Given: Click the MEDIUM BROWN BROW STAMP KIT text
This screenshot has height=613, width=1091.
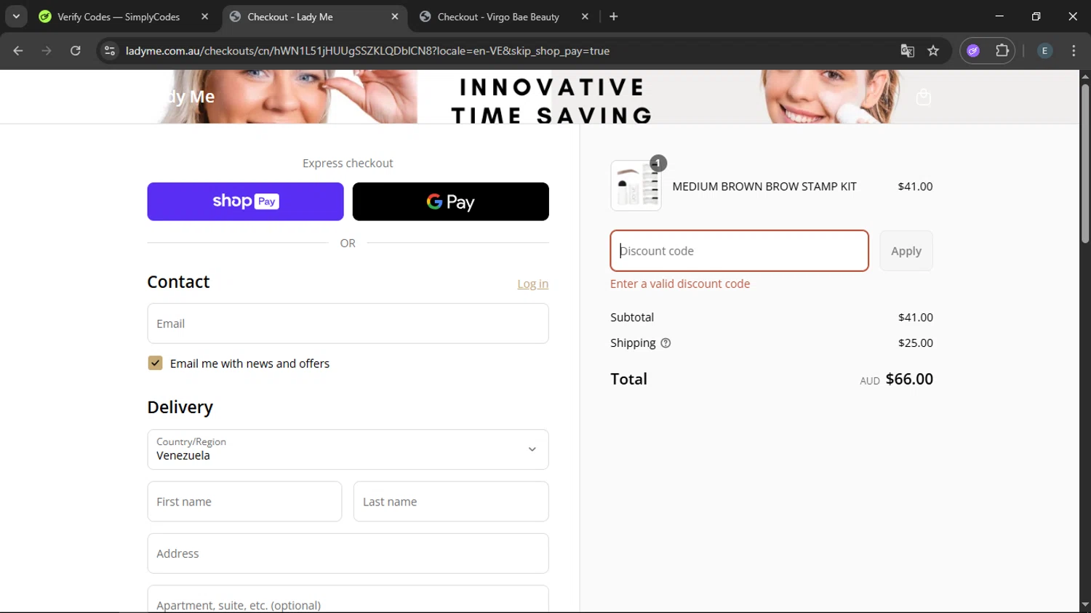Looking at the screenshot, I should tap(764, 186).
